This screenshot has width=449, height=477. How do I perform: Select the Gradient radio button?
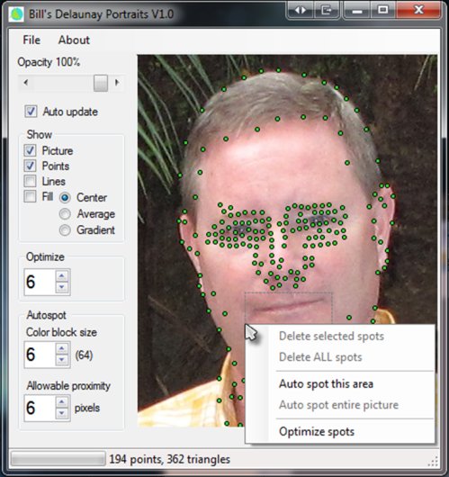65,230
